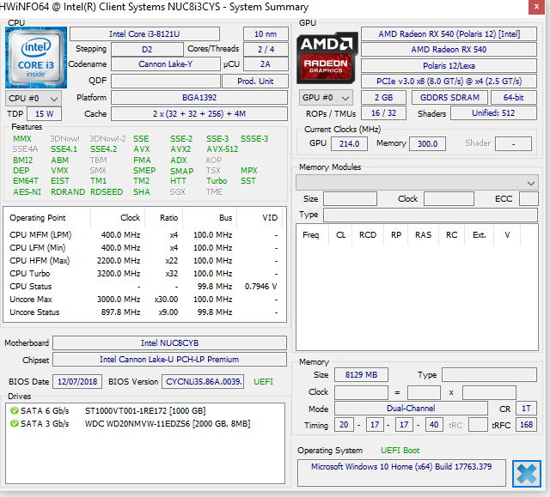Screen dimensions: 550x497
Task: Expand the Memory Modules dropdown list
Action: coord(530,183)
